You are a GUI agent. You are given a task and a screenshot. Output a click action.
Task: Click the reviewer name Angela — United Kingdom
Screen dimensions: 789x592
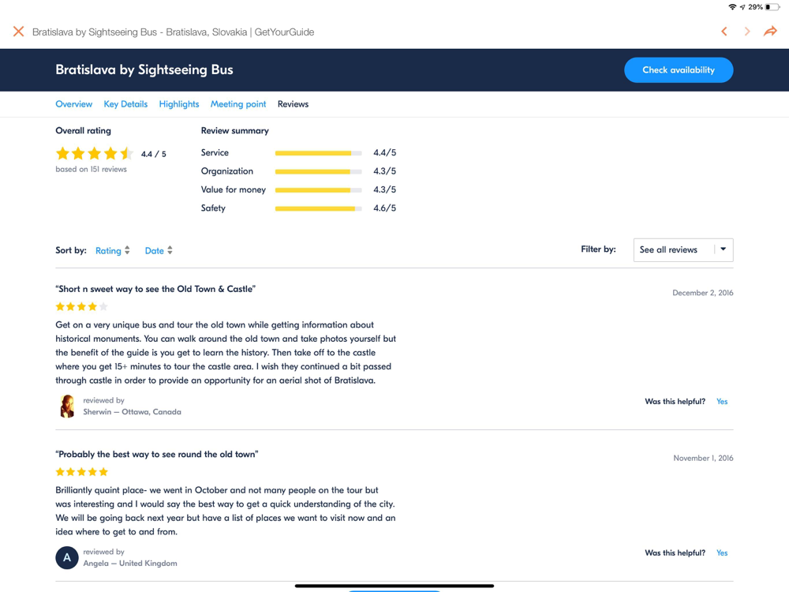[130, 564]
